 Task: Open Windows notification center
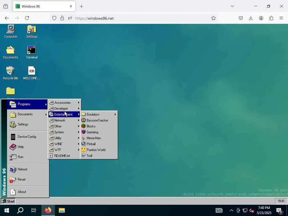pyautogui.click(x=279, y=210)
